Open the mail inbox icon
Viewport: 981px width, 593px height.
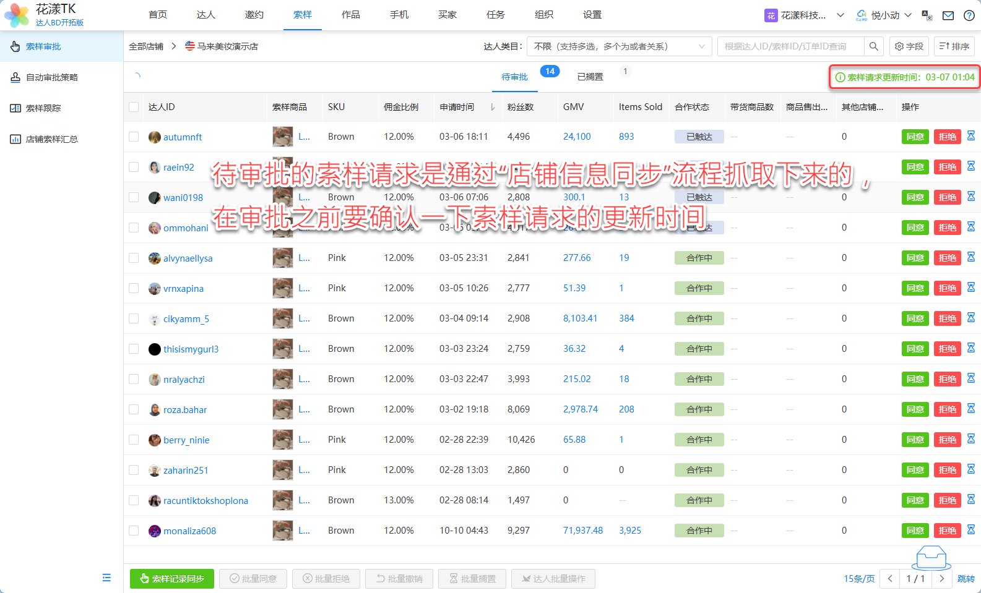[x=948, y=15]
